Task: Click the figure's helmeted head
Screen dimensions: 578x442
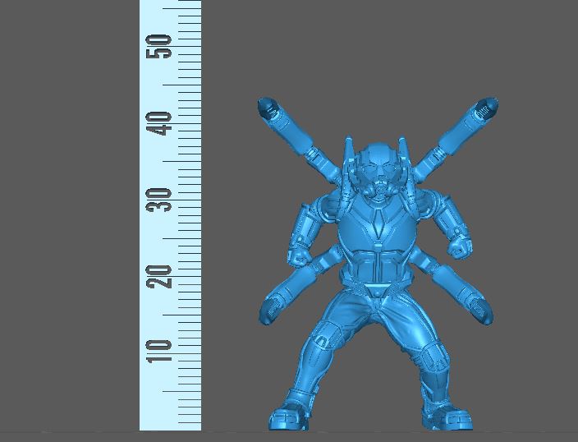Action: [377, 168]
